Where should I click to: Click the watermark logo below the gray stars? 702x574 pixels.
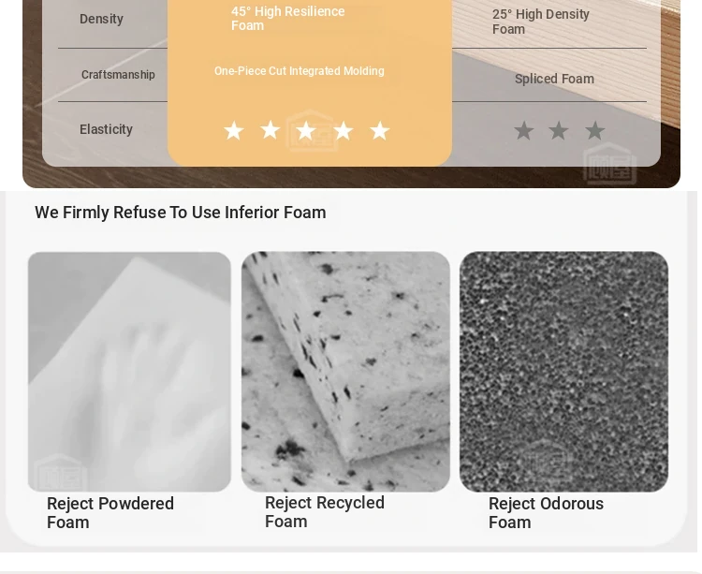609,163
